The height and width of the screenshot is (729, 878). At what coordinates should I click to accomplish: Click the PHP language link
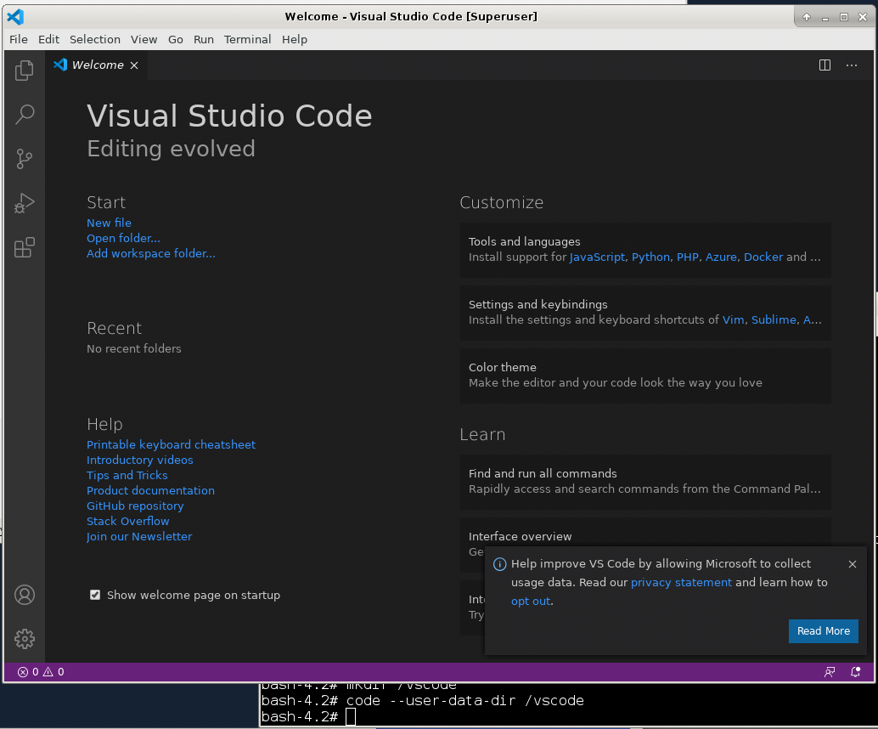688,257
